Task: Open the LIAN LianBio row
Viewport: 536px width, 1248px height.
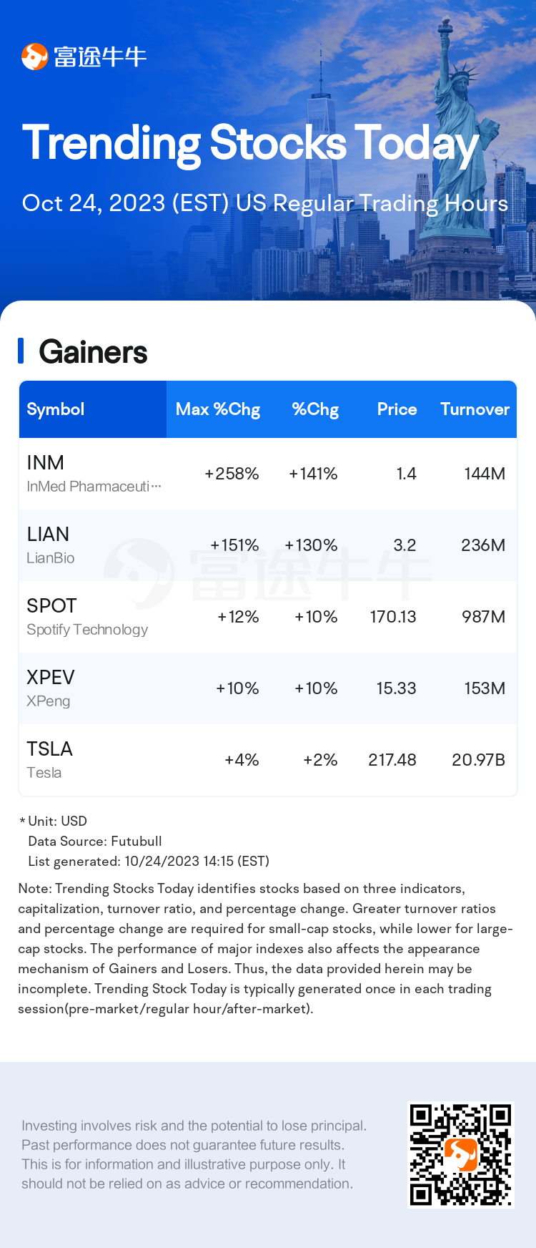Action: (268, 545)
